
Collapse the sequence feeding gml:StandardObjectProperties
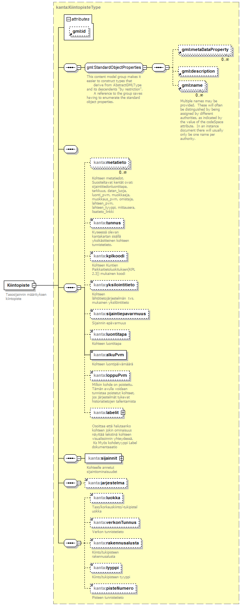[x=79, y=68]
